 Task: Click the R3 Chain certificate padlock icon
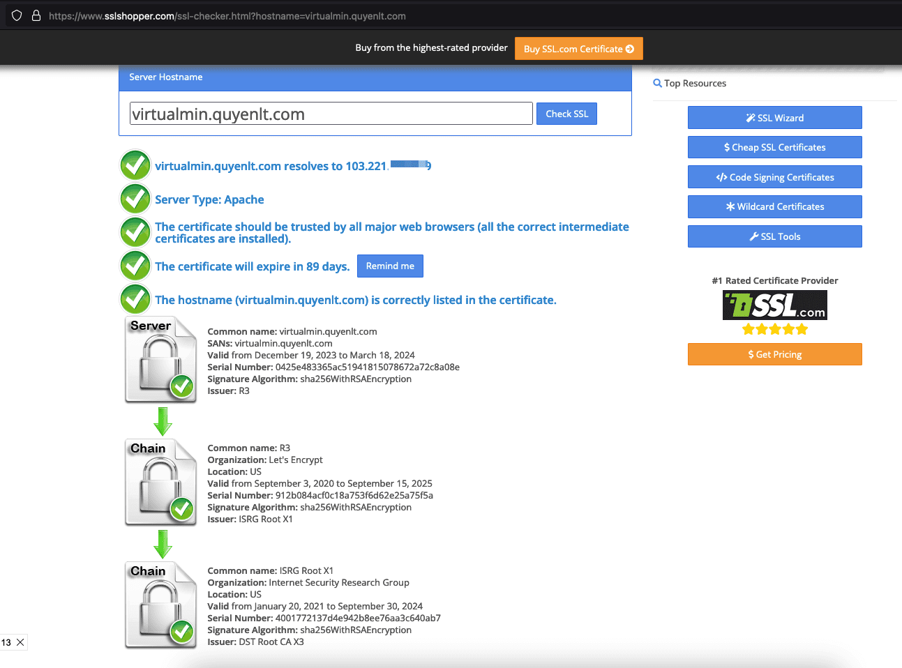160,483
